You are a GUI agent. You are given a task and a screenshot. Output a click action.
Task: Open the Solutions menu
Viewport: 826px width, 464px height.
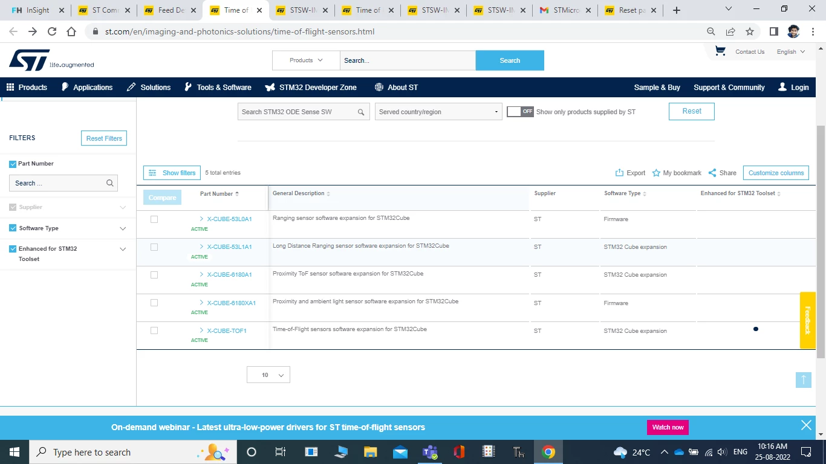click(149, 88)
